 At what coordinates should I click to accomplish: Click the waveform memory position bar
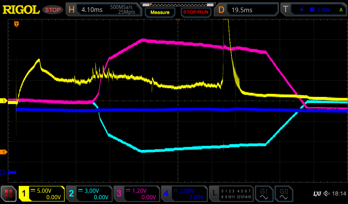(178, 5)
